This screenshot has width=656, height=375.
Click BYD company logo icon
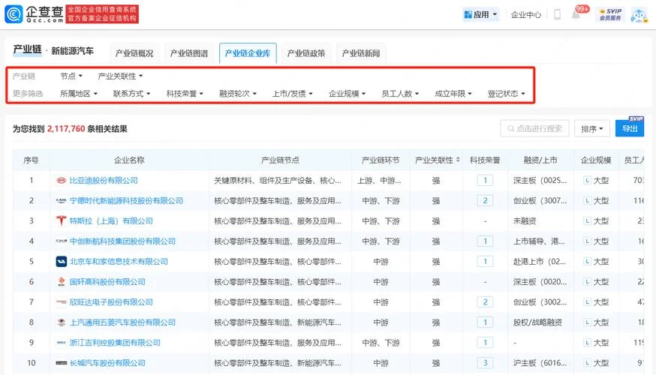[62, 181]
